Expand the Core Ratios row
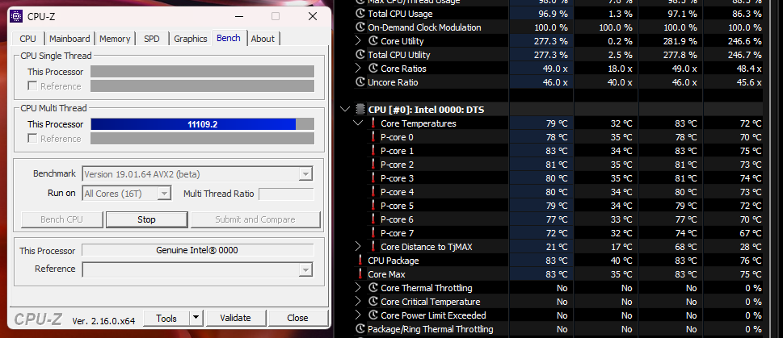The height and width of the screenshot is (338, 783). click(x=358, y=69)
